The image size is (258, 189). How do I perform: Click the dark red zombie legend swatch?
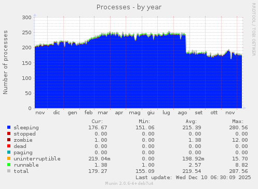tap(9, 140)
